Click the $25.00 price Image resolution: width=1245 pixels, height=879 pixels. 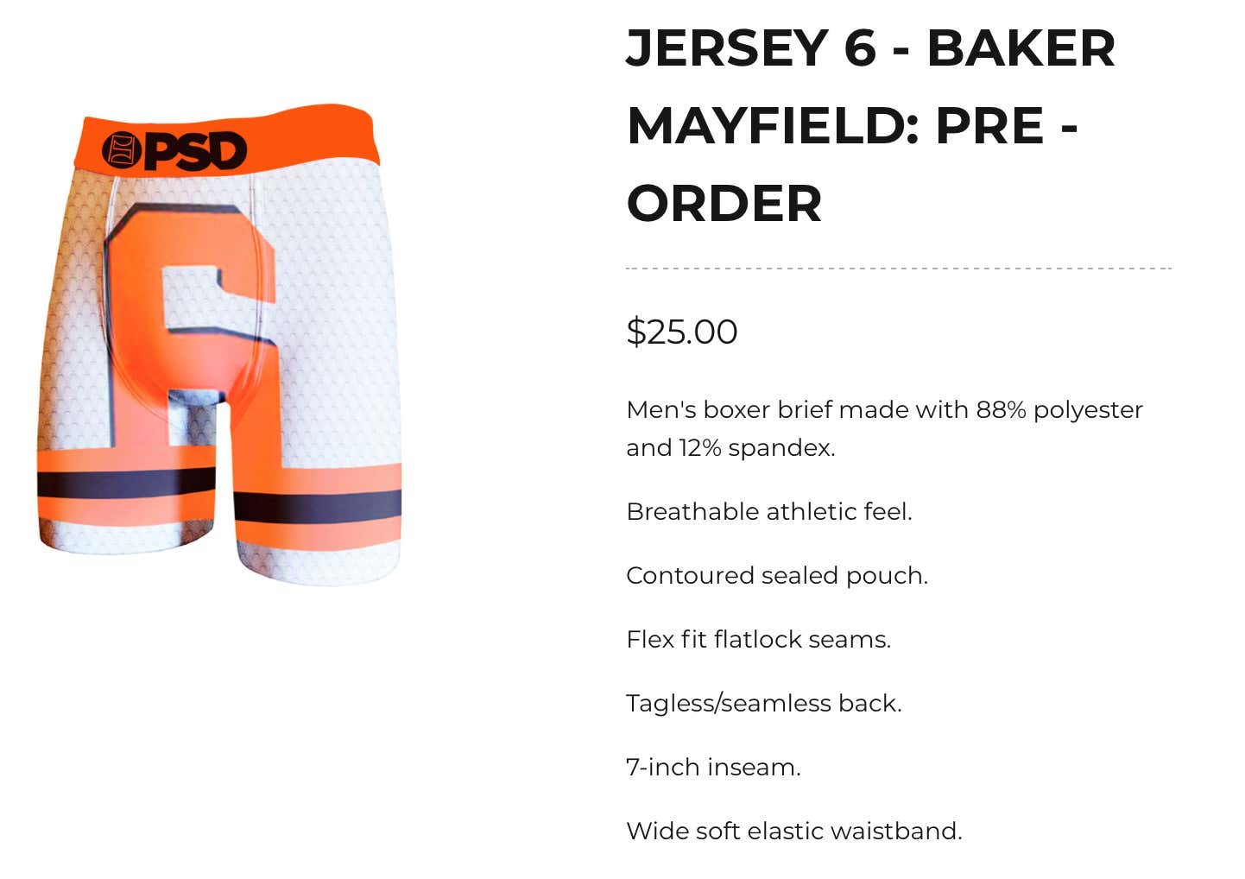681,332
